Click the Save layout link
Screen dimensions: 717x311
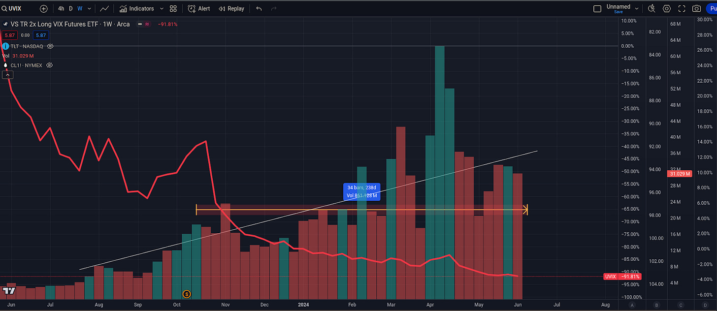point(618,12)
